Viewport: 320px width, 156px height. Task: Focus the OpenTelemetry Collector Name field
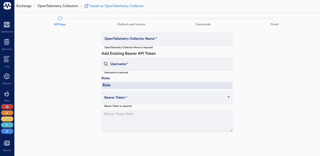coord(167,38)
